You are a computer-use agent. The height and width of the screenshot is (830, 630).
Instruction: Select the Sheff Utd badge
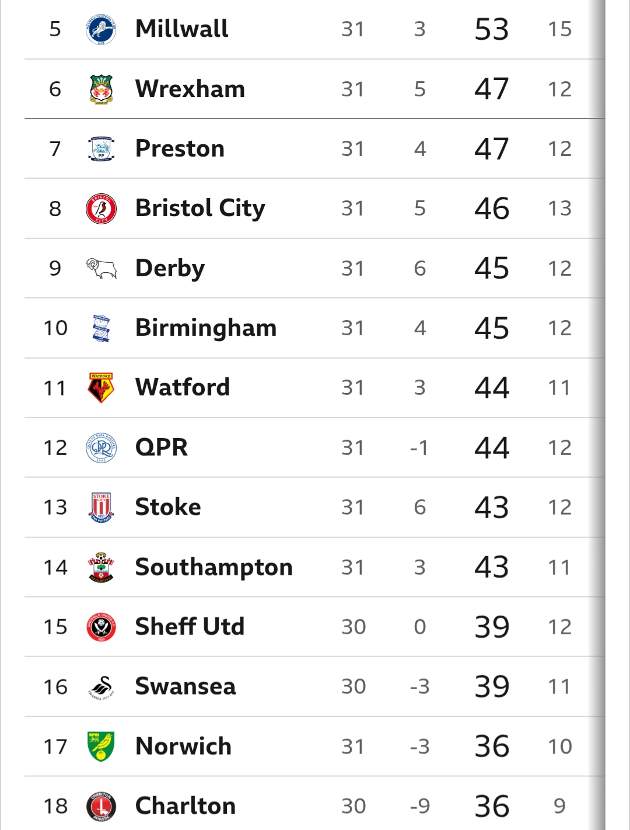(x=101, y=627)
